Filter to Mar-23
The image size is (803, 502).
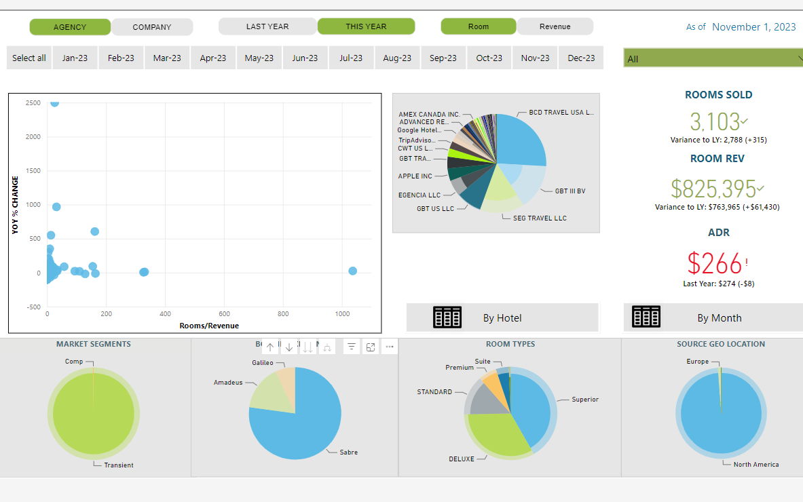(x=167, y=58)
